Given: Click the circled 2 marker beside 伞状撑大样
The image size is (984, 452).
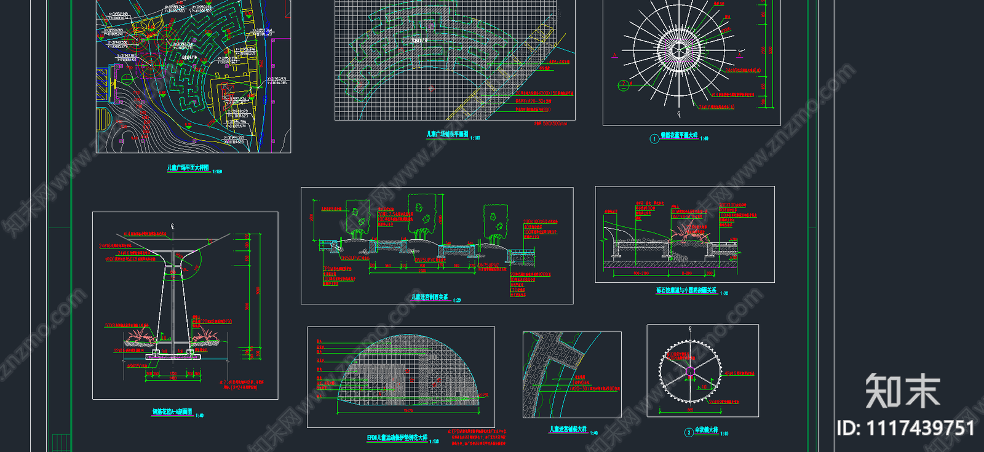Looking at the screenshot, I should click(x=689, y=432).
